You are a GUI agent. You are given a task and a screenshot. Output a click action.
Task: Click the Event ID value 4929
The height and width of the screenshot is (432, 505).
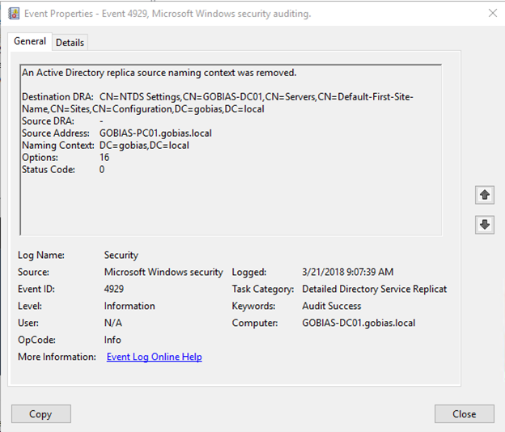[113, 289]
